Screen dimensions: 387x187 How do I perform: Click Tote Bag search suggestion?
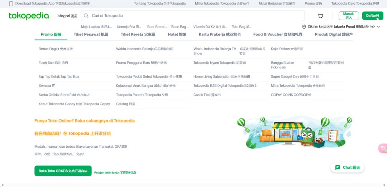242,26
